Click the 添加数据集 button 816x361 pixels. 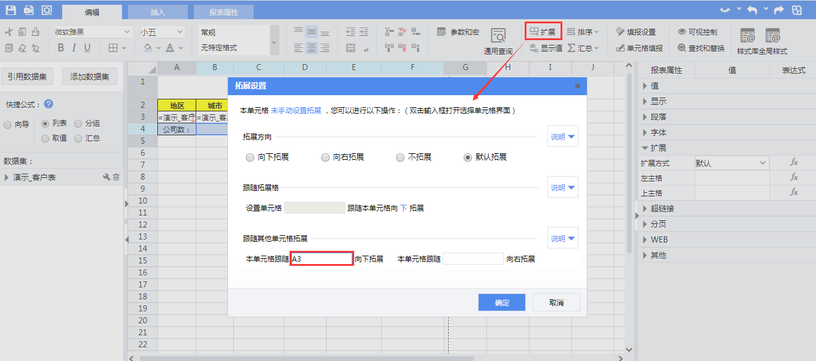(90, 77)
